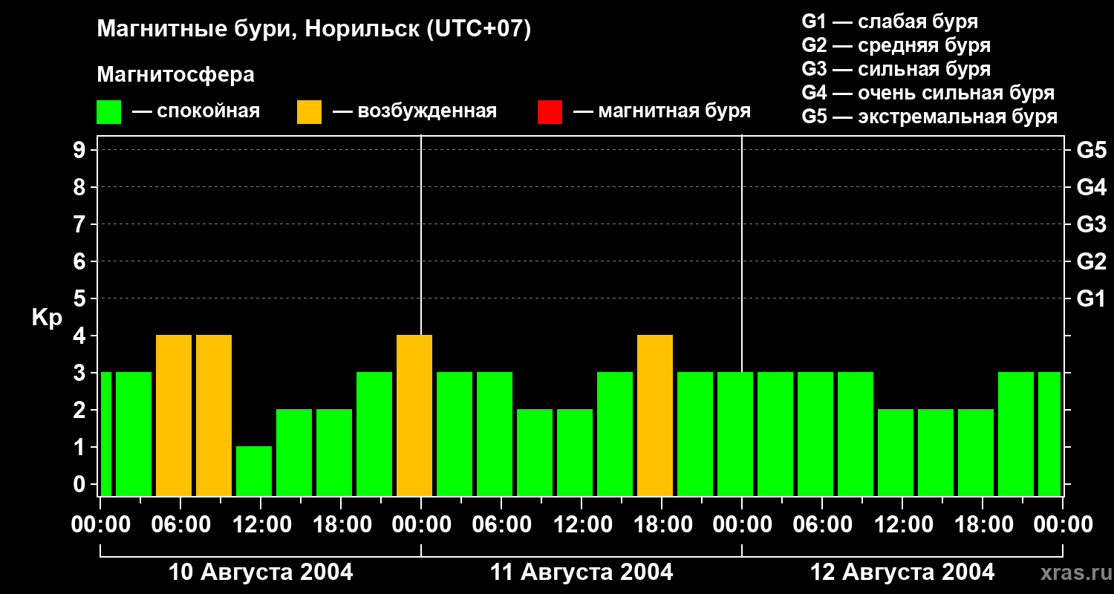Select the title 'Магнитные бури, Норильск (UTC+07)'
The image size is (1114, 594).
click(314, 30)
